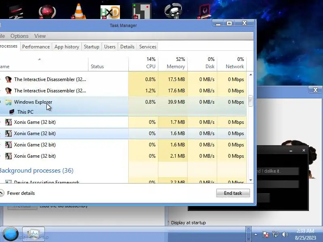Click the 14% CPU usage total
This screenshot has height=242, width=323.
tap(151, 59)
